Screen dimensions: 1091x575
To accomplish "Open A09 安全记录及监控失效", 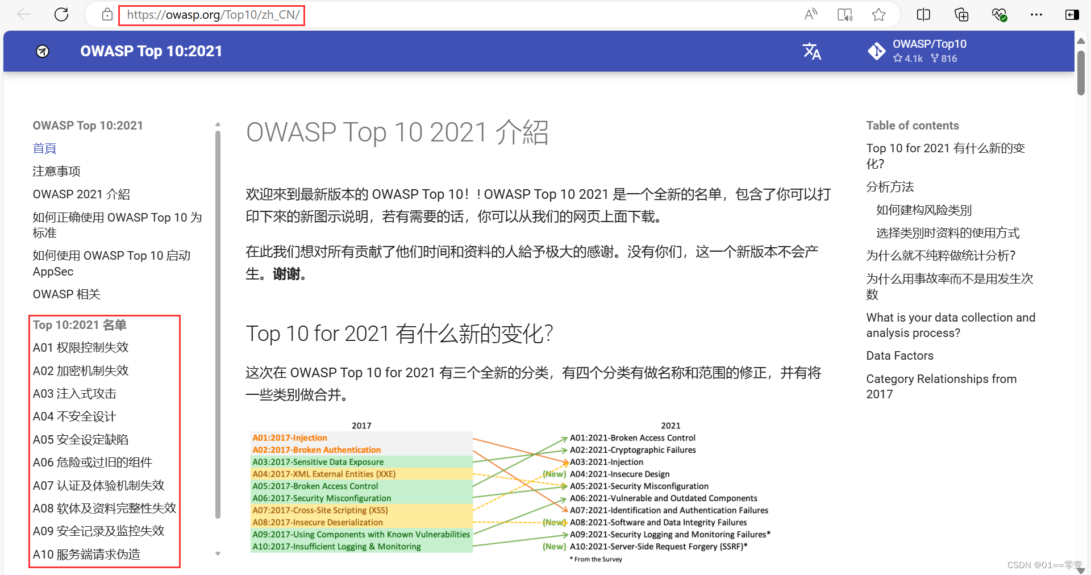I will coord(98,531).
